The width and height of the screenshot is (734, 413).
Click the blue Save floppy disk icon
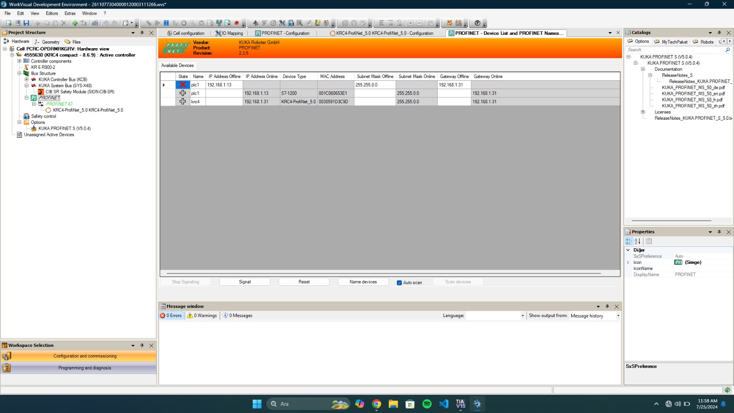26,23
